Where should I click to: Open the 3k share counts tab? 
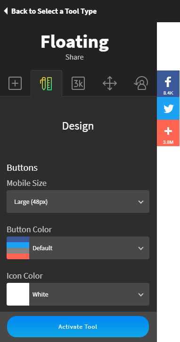pyautogui.click(x=78, y=83)
